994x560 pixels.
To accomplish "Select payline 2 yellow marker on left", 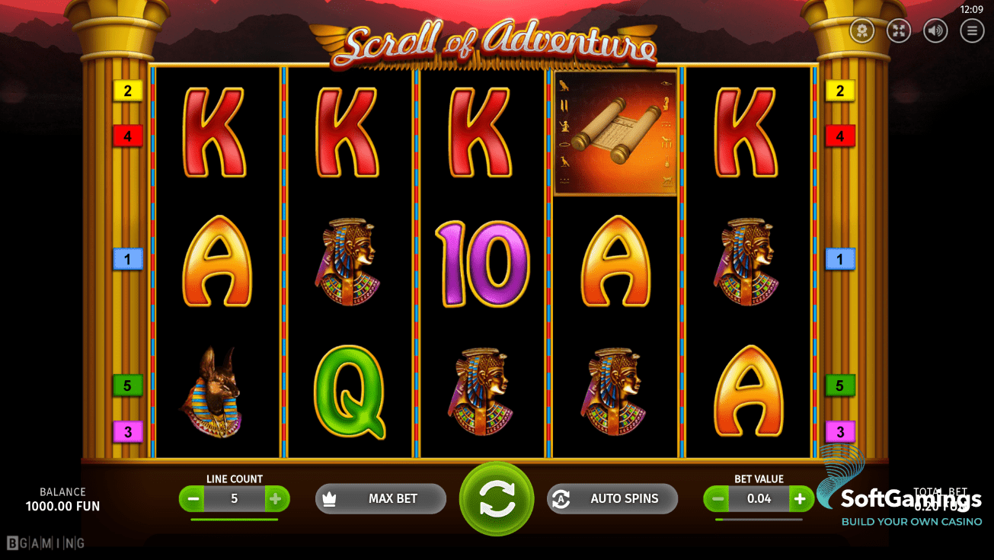I will [128, 91].
